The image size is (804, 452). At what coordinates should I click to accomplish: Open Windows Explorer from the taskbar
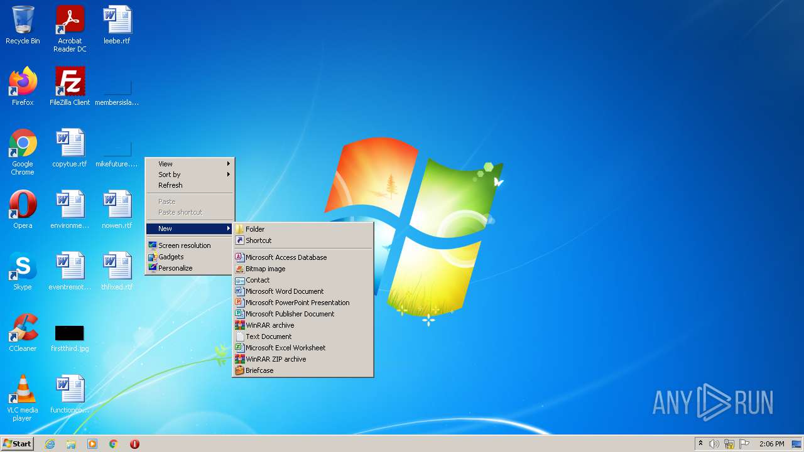[x=71, y=444]
